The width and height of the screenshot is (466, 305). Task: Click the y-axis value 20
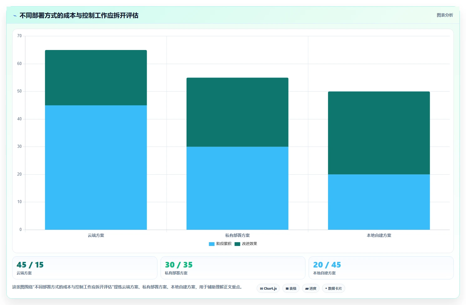[x=19, y=174]
